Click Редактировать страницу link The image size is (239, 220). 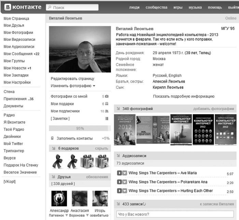[72, 78]
